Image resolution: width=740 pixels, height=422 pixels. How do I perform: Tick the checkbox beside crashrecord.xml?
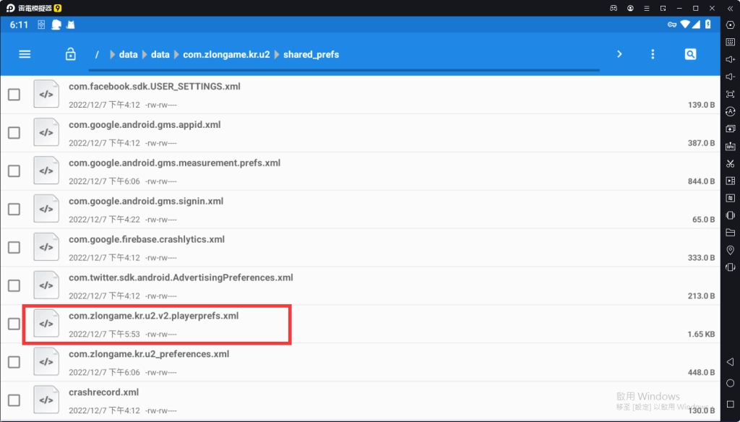coord(14,400)
